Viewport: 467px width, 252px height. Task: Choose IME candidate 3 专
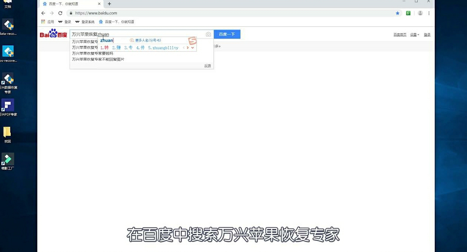[128, 48]
